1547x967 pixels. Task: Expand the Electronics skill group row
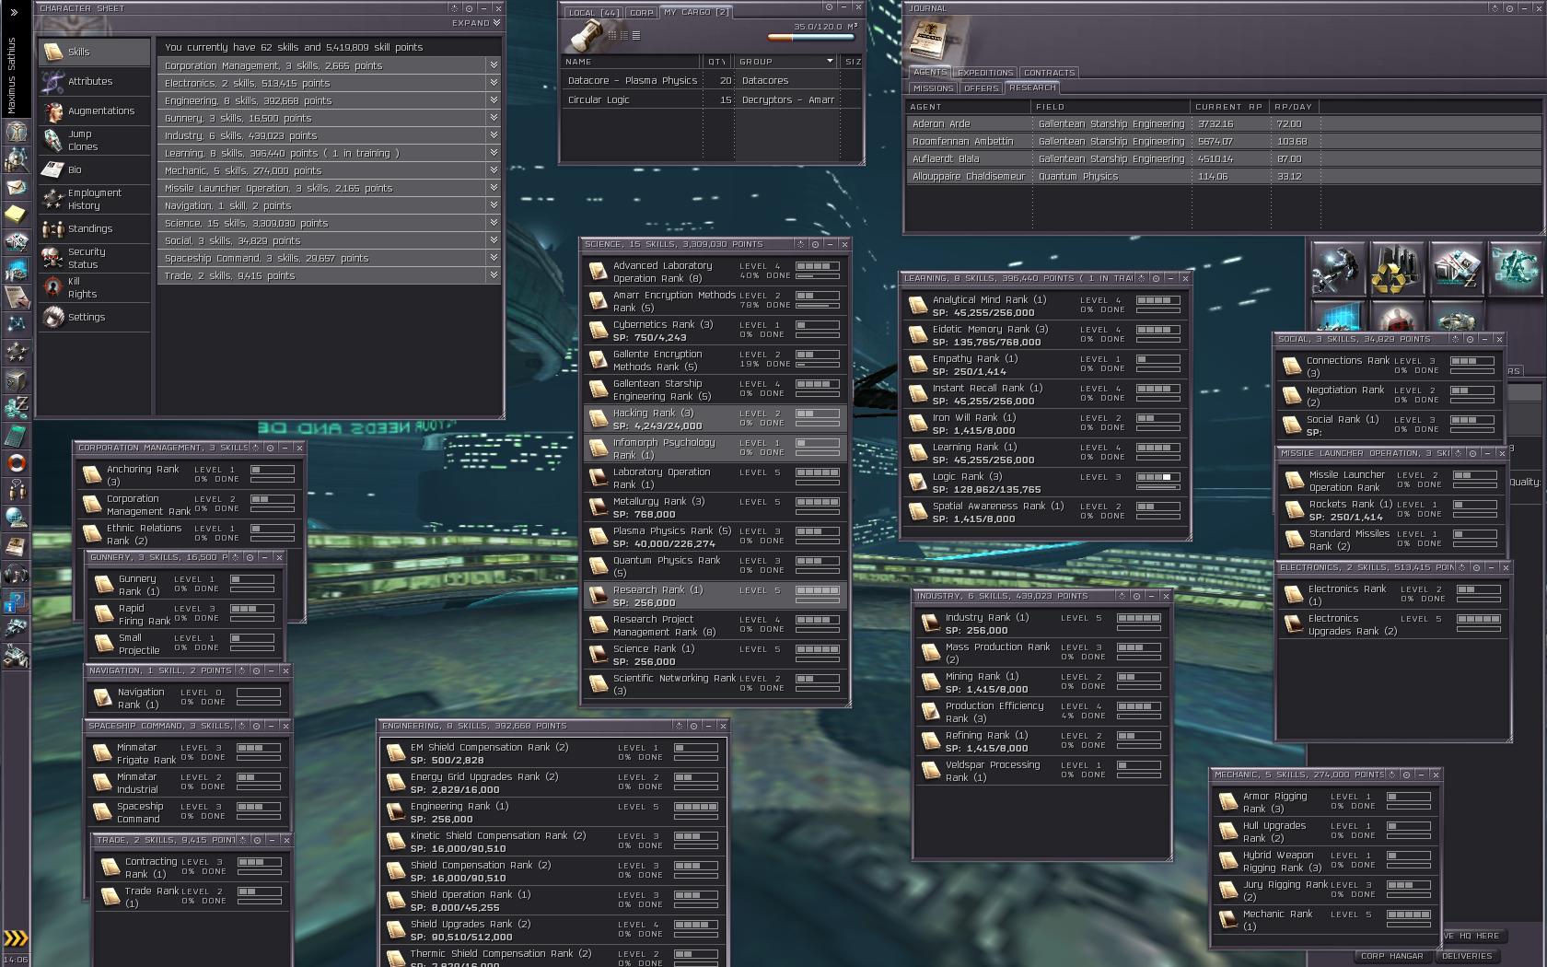[x=494, y=83]
